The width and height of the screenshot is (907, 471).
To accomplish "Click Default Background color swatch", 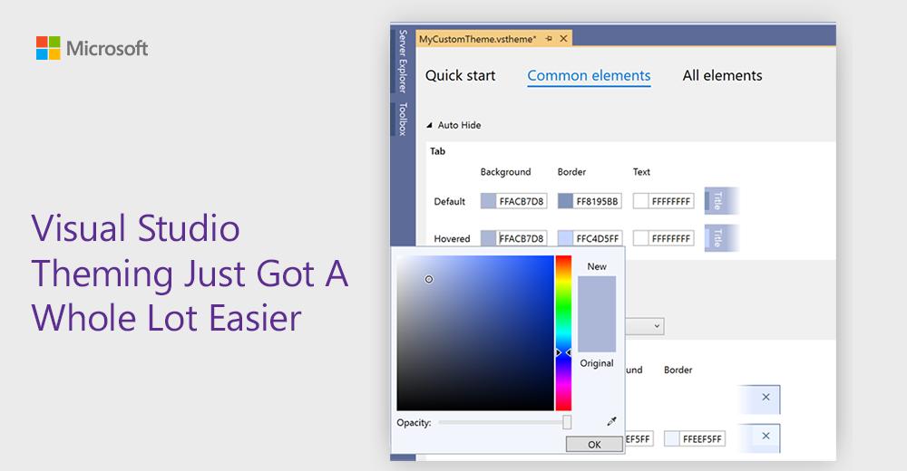I will [x=488, y=201].
